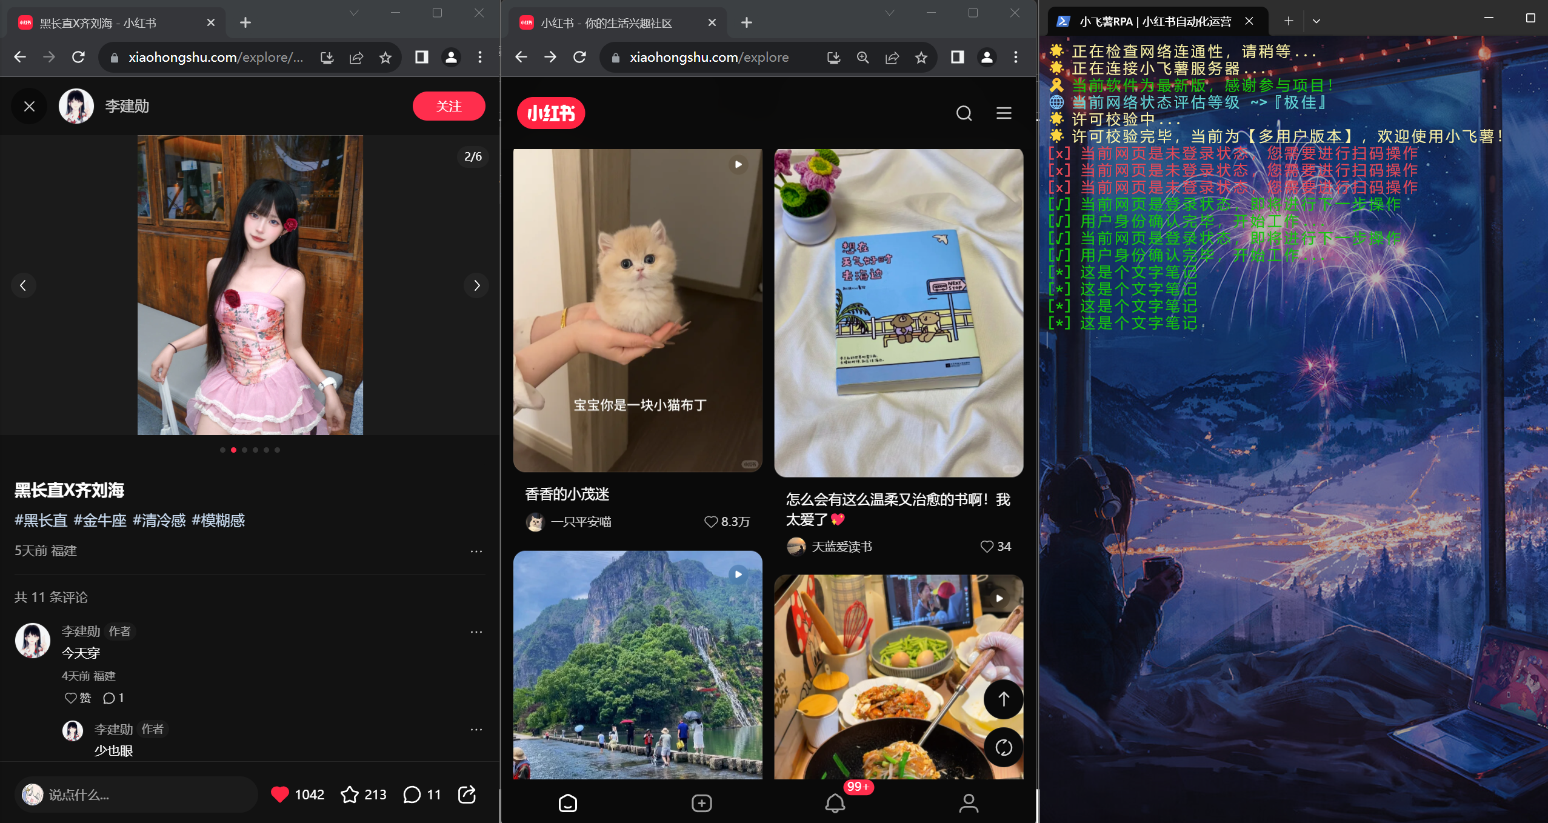This screenshot has height=823, width=1548.
Task: Refresh the feed with the circular refresh button
Action: click(x=1003, y=747)
